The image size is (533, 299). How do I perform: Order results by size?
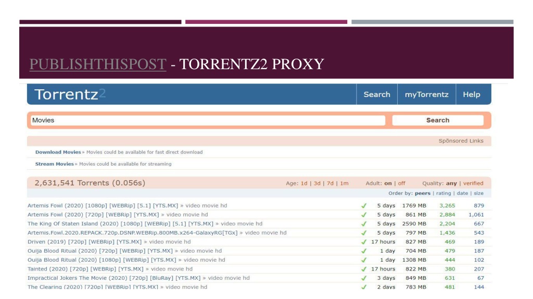click(479, 193)
